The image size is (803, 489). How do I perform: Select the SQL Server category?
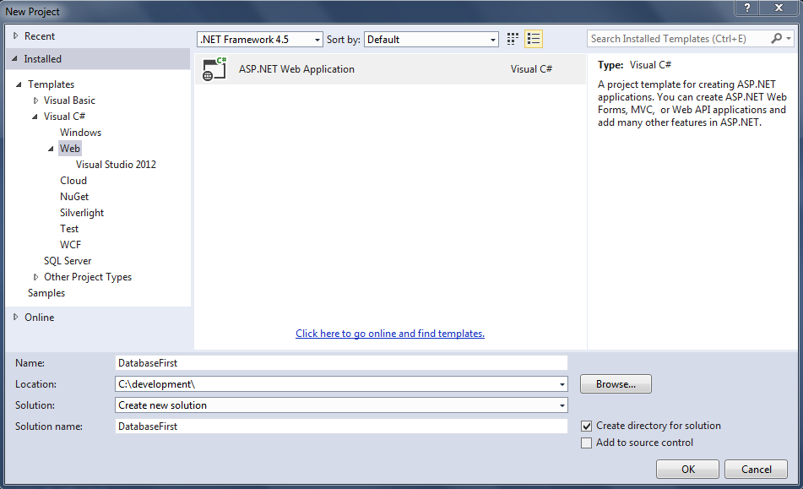click(x=67, y=261)
